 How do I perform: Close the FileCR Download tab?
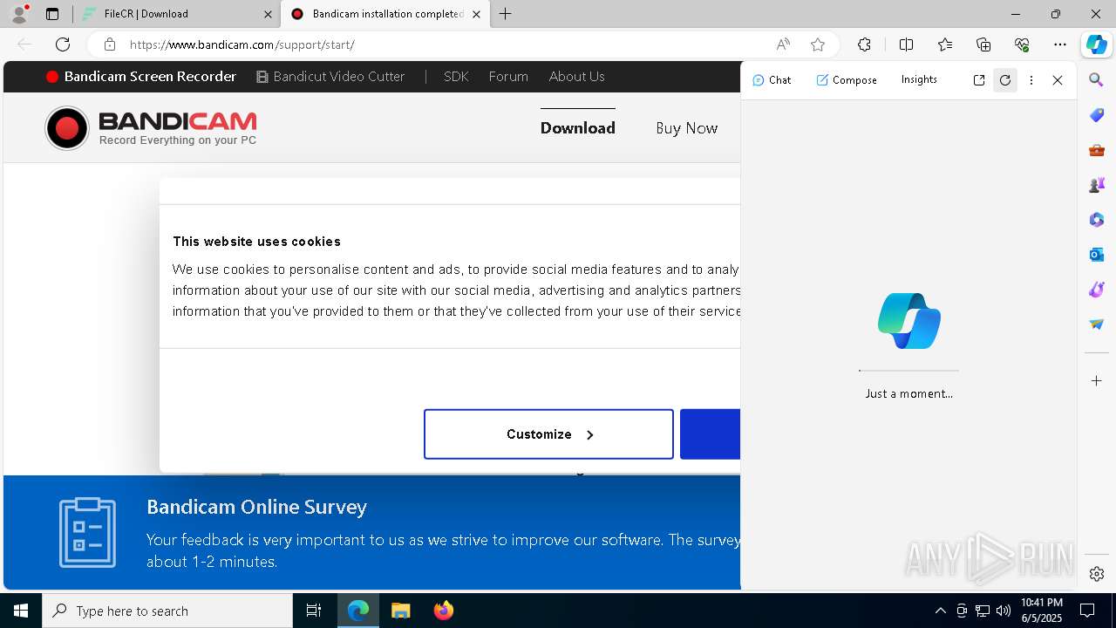tap(268, 14)
